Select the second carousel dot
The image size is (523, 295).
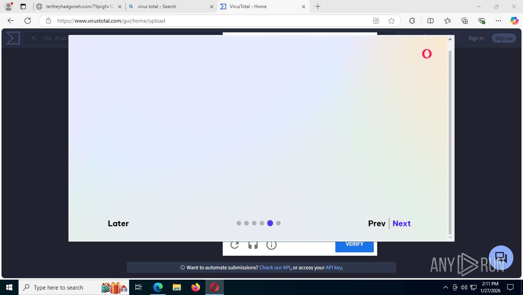coord(247,223)
